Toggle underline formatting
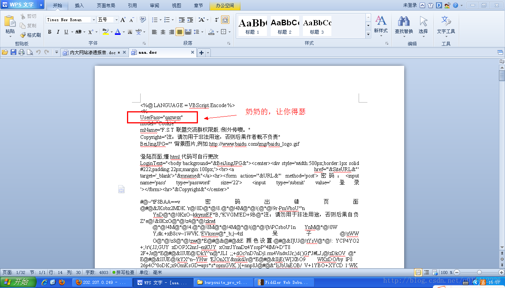The image size is (505, 288). pos(66,32)
